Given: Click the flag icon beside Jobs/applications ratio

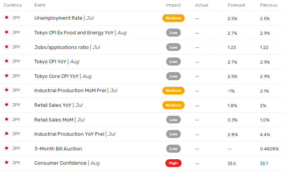Looking at the screenshot, I should 6,47.
